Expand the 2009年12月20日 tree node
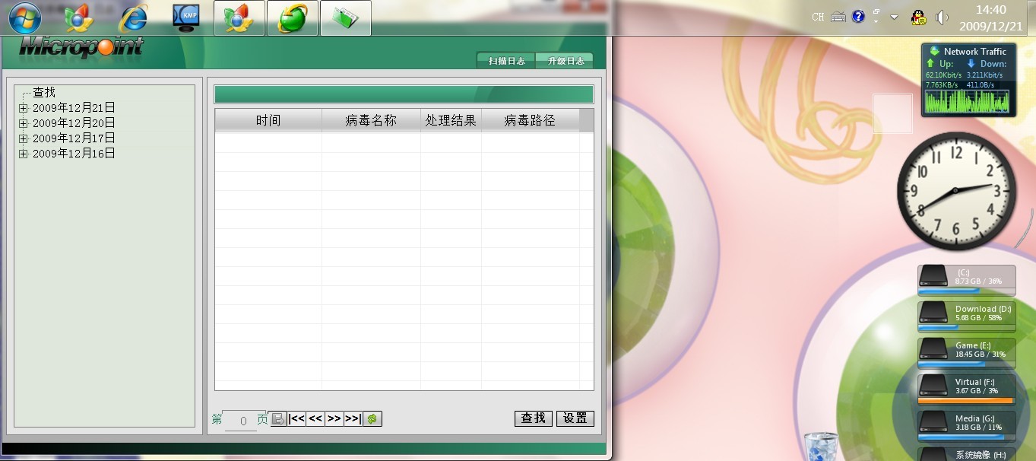 pos(24,123)
